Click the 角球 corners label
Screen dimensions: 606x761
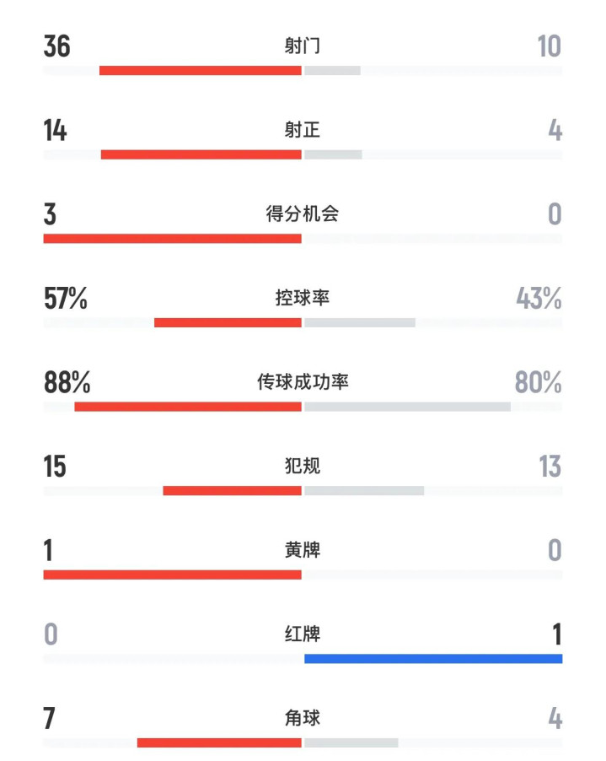[x=302, y=718]
